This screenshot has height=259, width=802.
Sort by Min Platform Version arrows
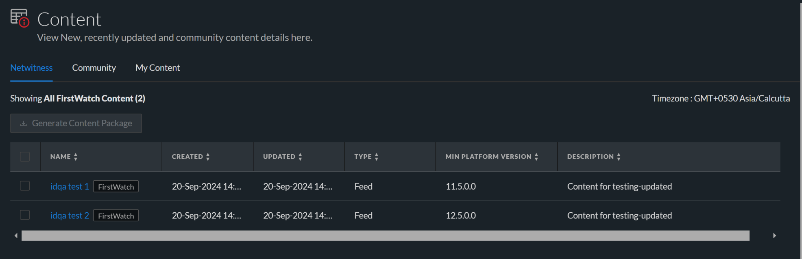(536, 157)
